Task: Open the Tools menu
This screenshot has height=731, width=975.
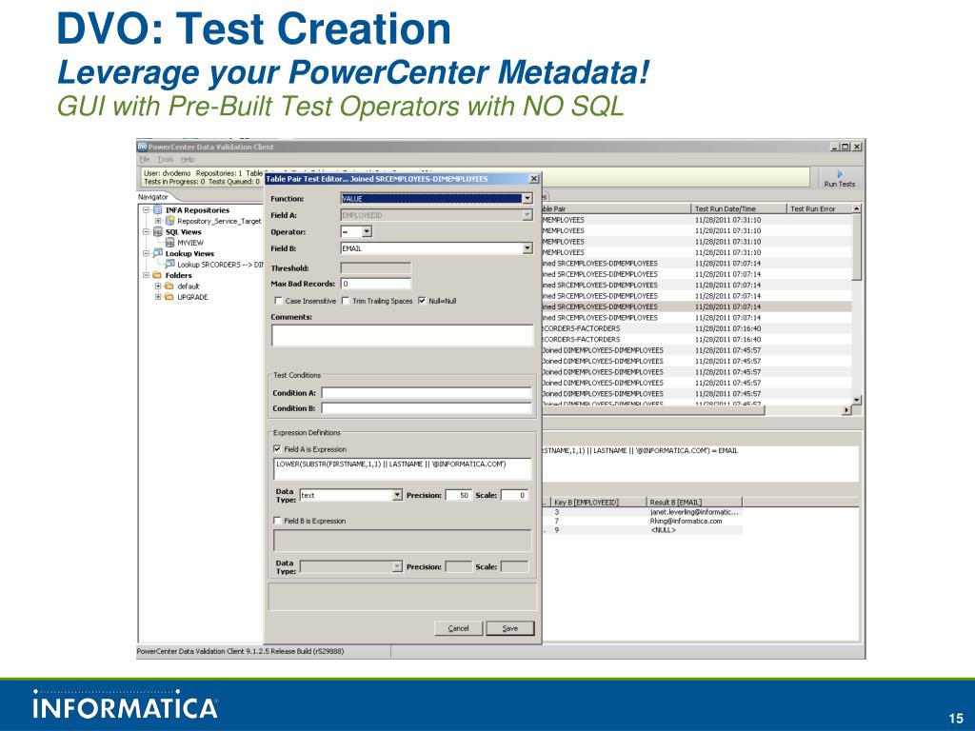Action: click(x=165, y=160)
